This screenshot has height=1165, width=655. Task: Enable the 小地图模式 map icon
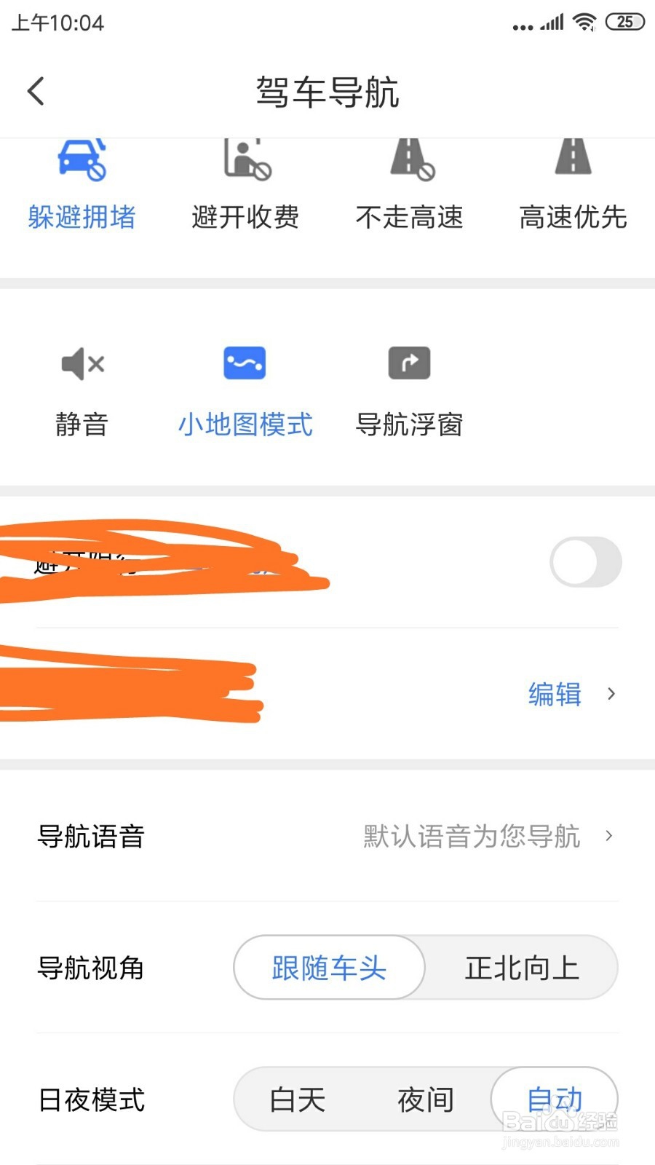(245, 363)
